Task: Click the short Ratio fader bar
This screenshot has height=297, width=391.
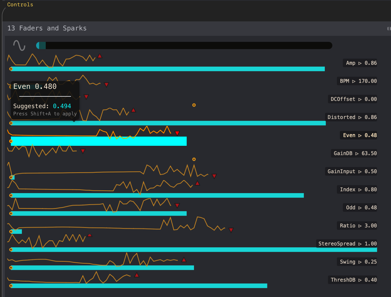Action: [x=17, y=232]
